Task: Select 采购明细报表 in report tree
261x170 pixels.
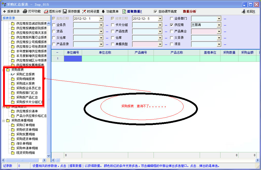Action: [25, 79]
